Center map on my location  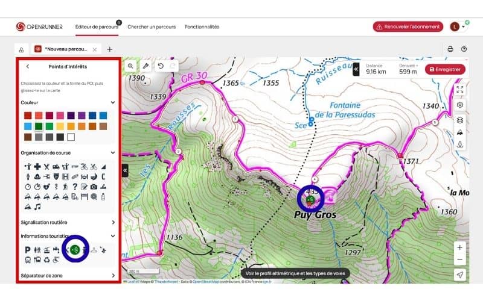(460, 275)
